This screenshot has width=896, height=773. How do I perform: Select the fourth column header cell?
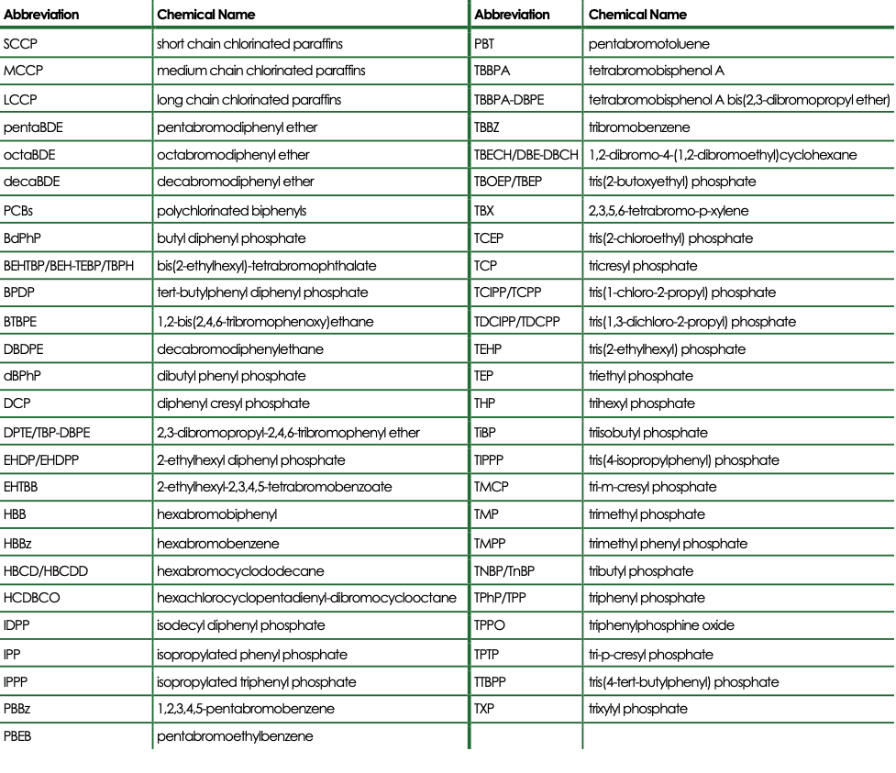click(738, 13)
